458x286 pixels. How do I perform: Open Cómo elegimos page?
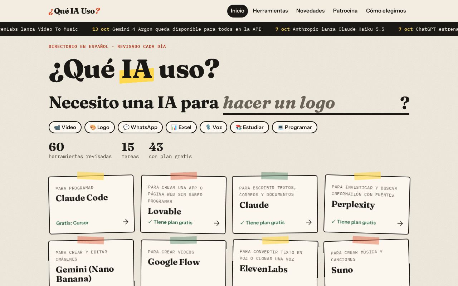(386, 11)
